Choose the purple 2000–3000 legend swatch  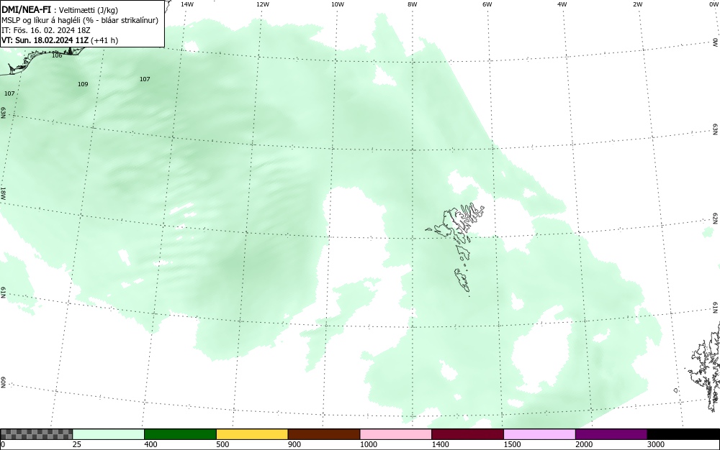611,434
